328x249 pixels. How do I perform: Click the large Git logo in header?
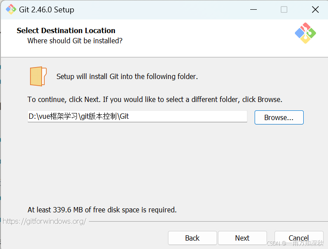click(305, 33)
